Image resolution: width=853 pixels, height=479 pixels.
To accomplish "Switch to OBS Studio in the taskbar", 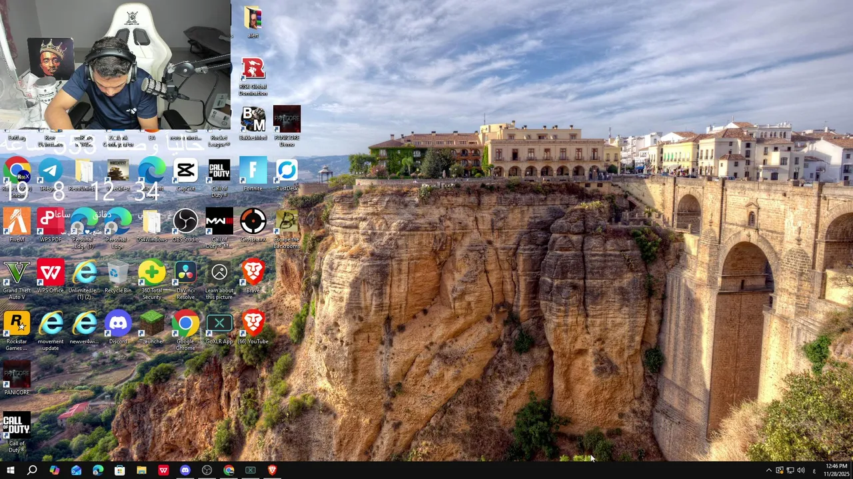I will (x=207, y=470).
